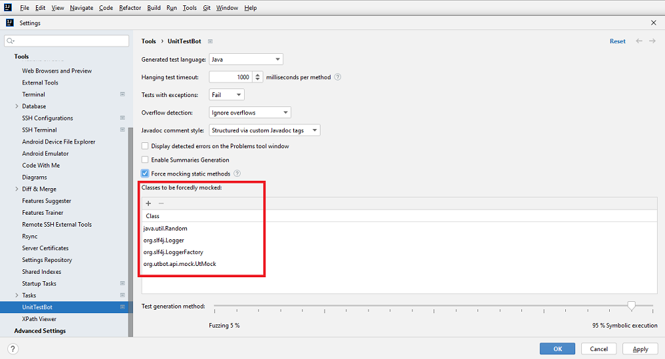Click the settings search magnifier icon
The height and width of the screenshot is (359, 665).
pos(11,41)
